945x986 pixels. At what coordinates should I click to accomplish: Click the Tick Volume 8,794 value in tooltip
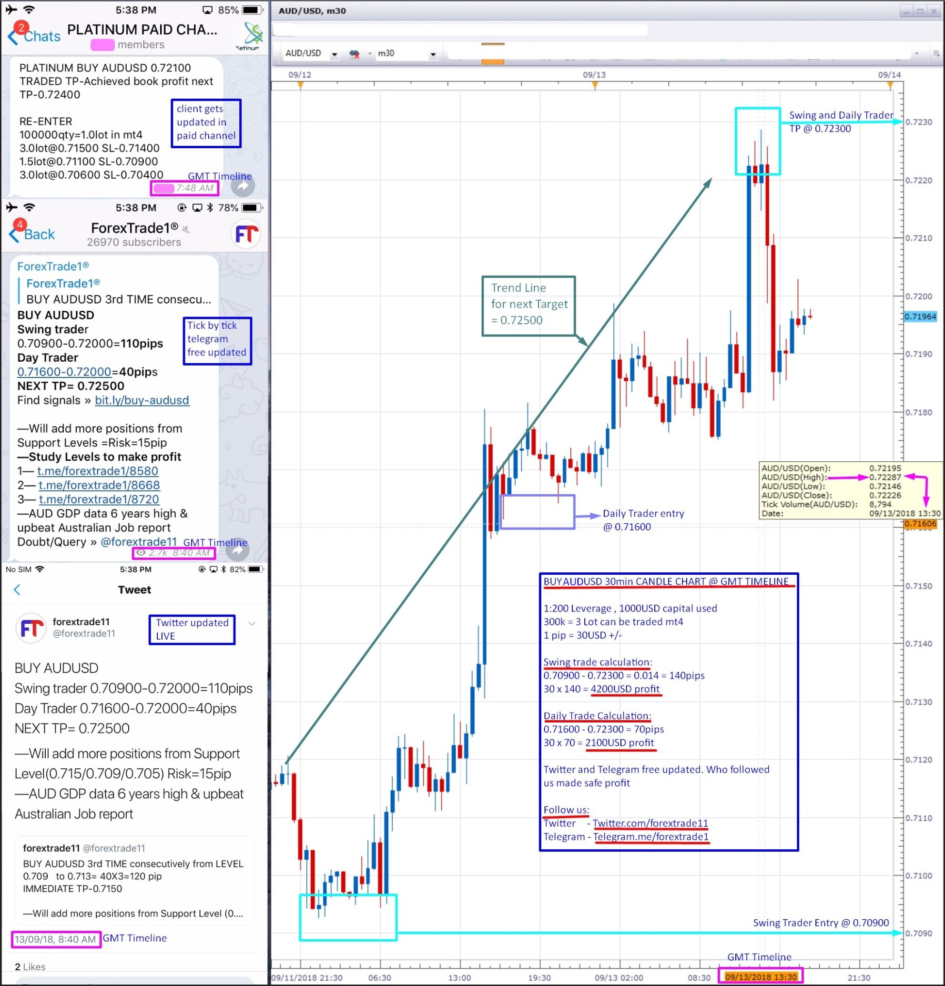pos(880,504)
